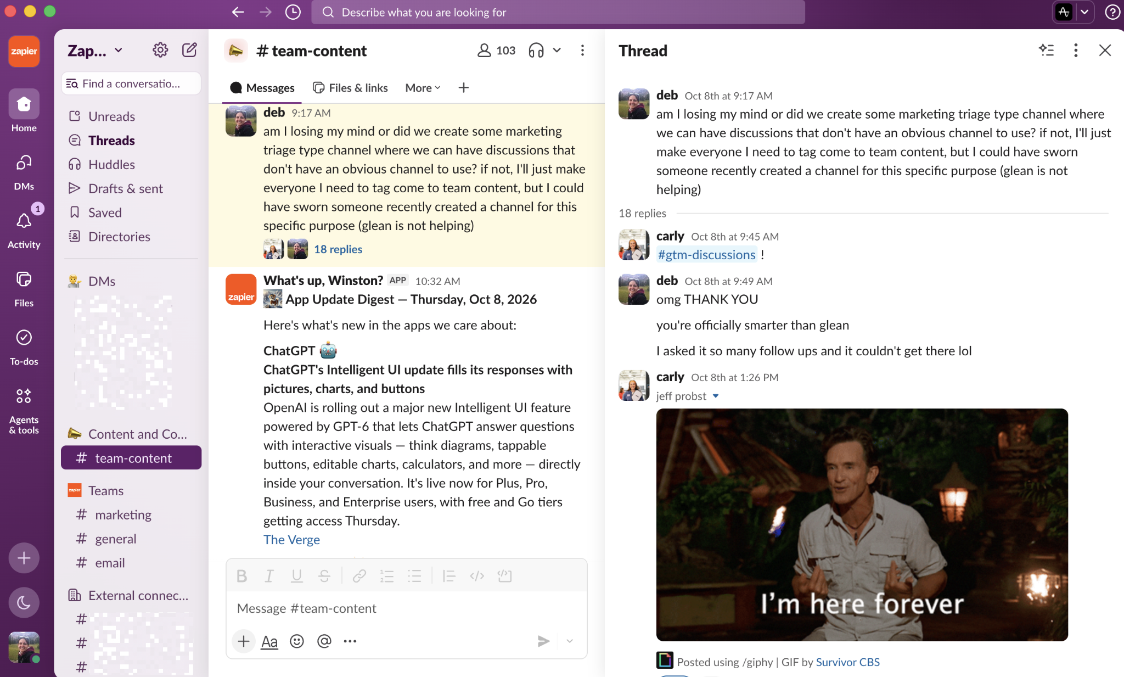Start a huddle with headphones icon
Screen dimensions: 1124x677
coord(536,51)
